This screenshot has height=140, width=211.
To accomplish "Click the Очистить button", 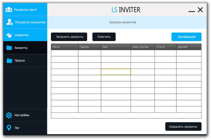I will point(104,37).
